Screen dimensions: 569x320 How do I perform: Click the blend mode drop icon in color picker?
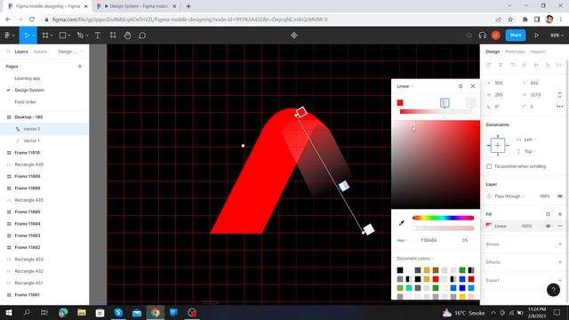click(461, 86)
